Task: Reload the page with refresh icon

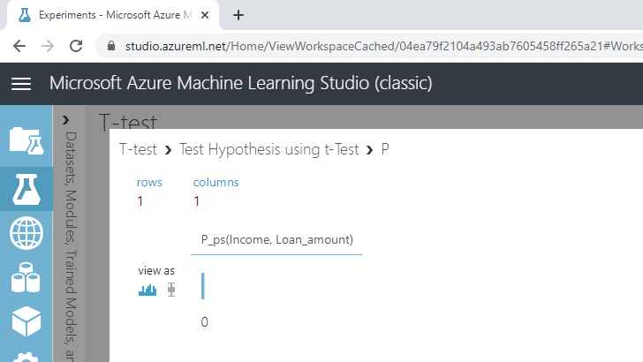Action: pos(76,46)
